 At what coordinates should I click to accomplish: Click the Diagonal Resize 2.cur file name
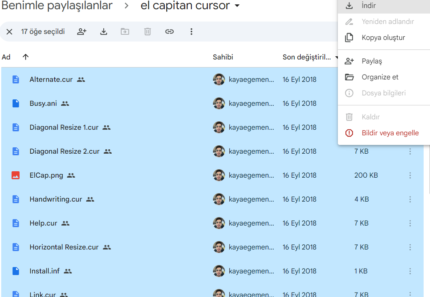pos(65,151)
